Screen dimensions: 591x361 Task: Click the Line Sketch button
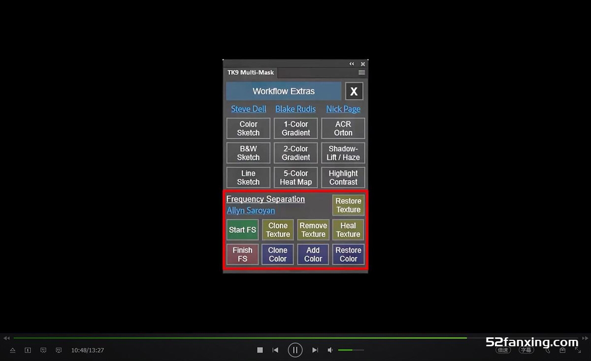tap(248, 178)
